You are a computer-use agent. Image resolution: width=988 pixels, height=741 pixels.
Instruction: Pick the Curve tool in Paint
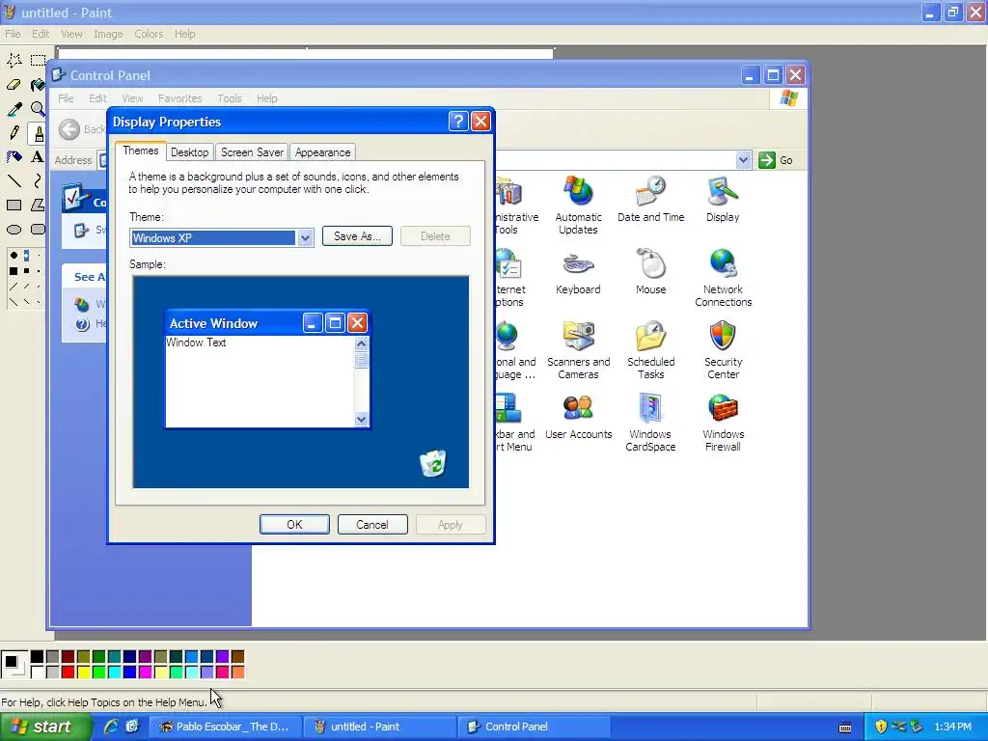[38, 180]
